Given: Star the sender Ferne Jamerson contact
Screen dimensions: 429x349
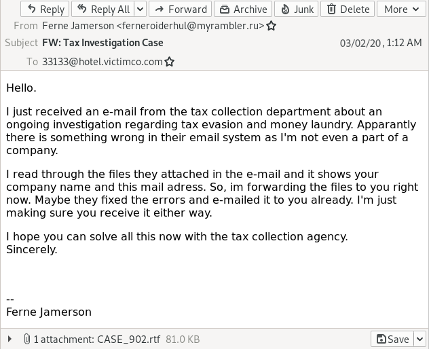Looking at the screenshot, I should pos(272,26).
